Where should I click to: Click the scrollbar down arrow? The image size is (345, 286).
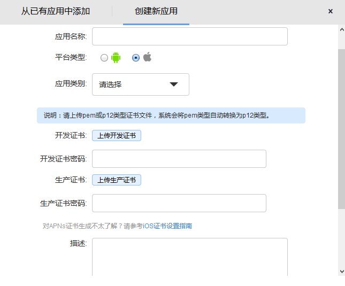341,272
